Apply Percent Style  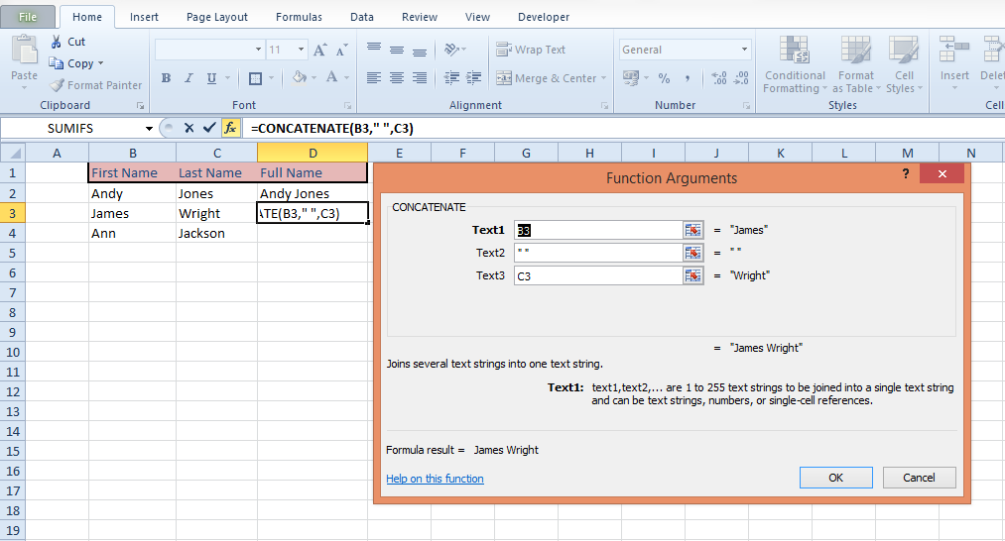point(664,78)
